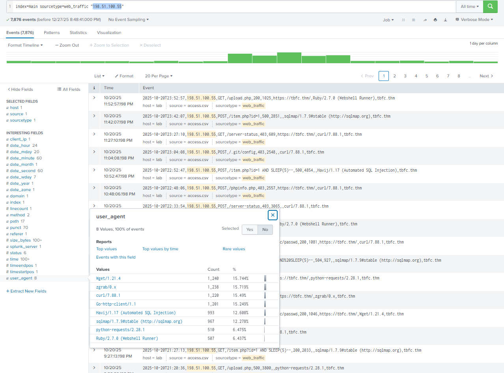This screenshot has height=373, width=504.
Task: Hide the fields sidebar
Action: coord(20,90)
